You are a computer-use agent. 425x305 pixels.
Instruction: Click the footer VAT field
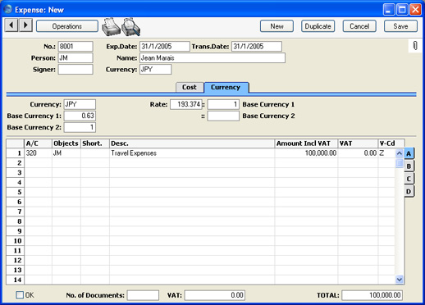215,295
